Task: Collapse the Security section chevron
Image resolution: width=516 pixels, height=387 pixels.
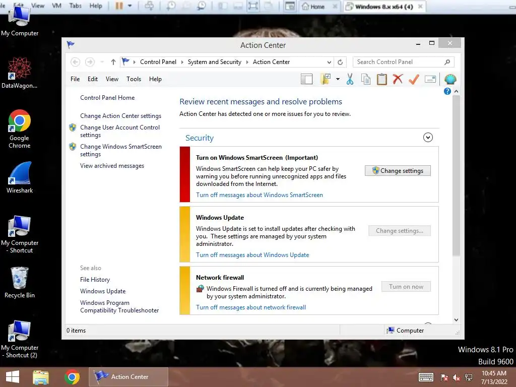Action: (428, 137)
